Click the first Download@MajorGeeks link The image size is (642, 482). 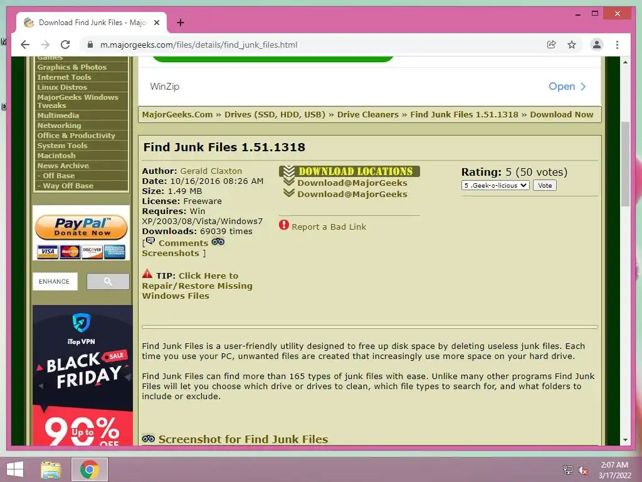352,183
